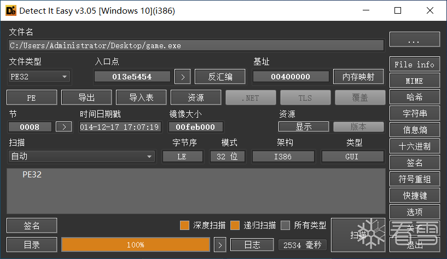Click the base address field 00400000
Viewport: 447px width, 259px height.
(x=291, y=77)
